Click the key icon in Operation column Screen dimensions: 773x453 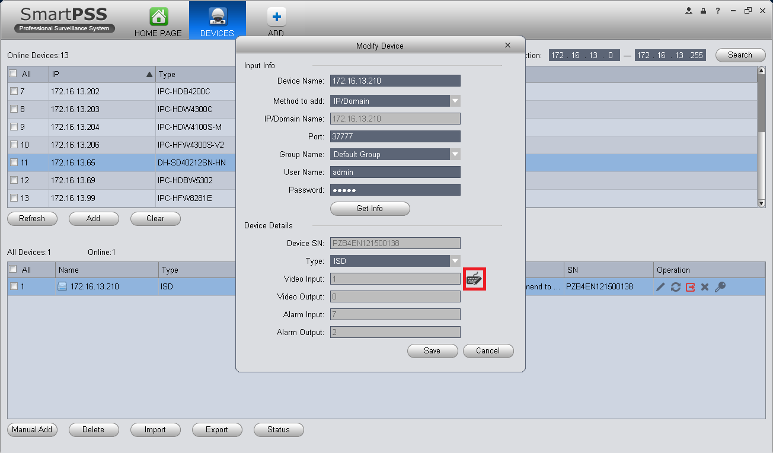pyautogui.click(x=720, y=287)
